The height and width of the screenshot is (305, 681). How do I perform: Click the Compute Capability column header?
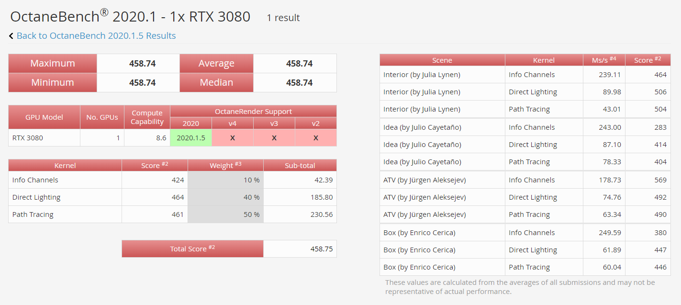[x=147, y=117]
